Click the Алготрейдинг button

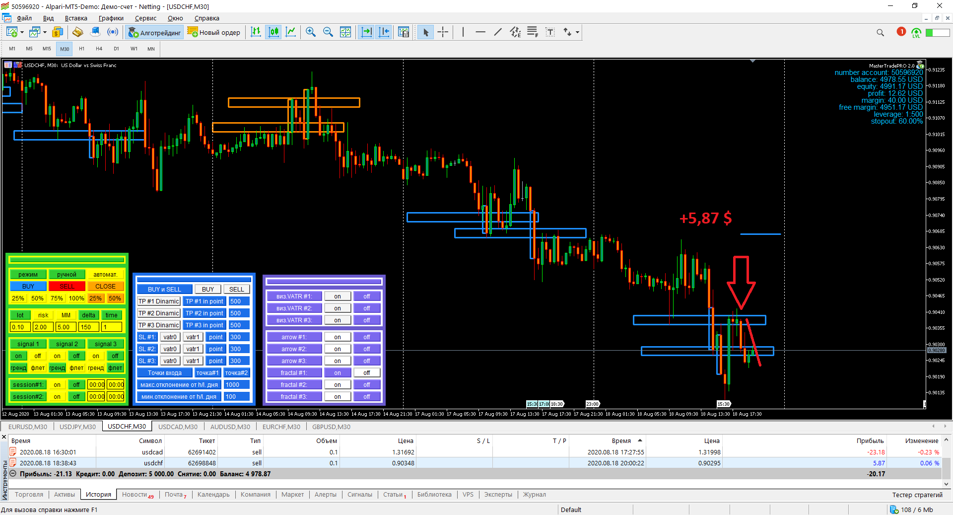(154, 33)
